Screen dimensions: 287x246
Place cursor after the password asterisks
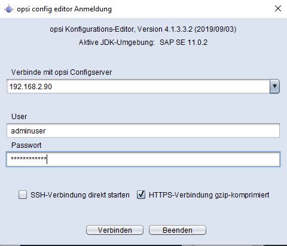pyautogui.click(x=47, y=159)
